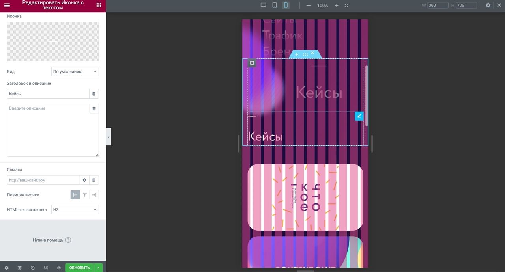Click the left preview resize handle
505x272 pixels.
coord(239,143)
